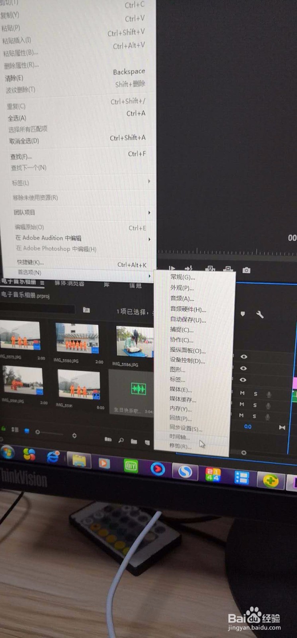The image size is (297, 638).
Task: Switch to the 媒体浏览器 tab
Action: [x=70, y=284]
